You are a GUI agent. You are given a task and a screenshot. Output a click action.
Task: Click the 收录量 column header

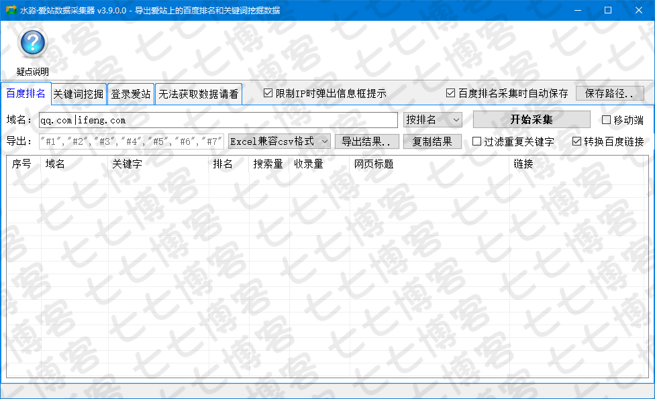319,164
